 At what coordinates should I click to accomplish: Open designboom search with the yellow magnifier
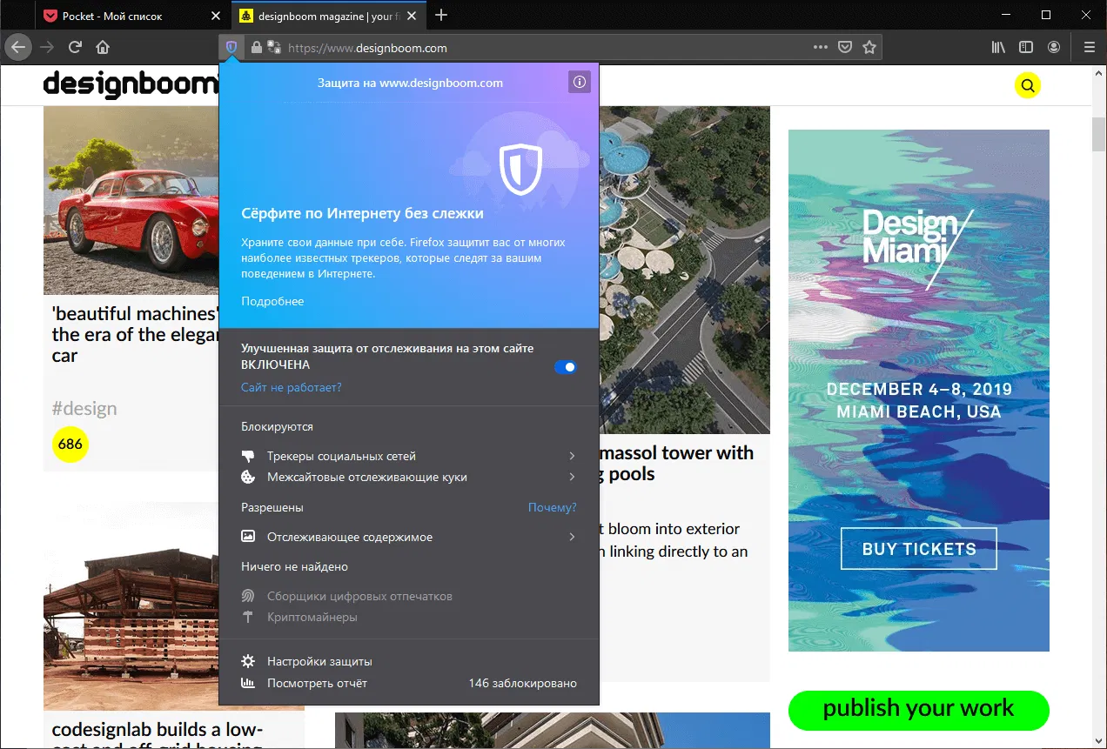1027,85
